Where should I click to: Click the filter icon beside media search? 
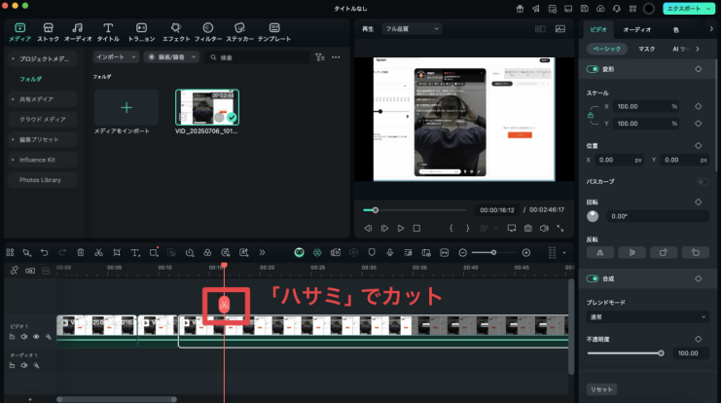(320, 57)
